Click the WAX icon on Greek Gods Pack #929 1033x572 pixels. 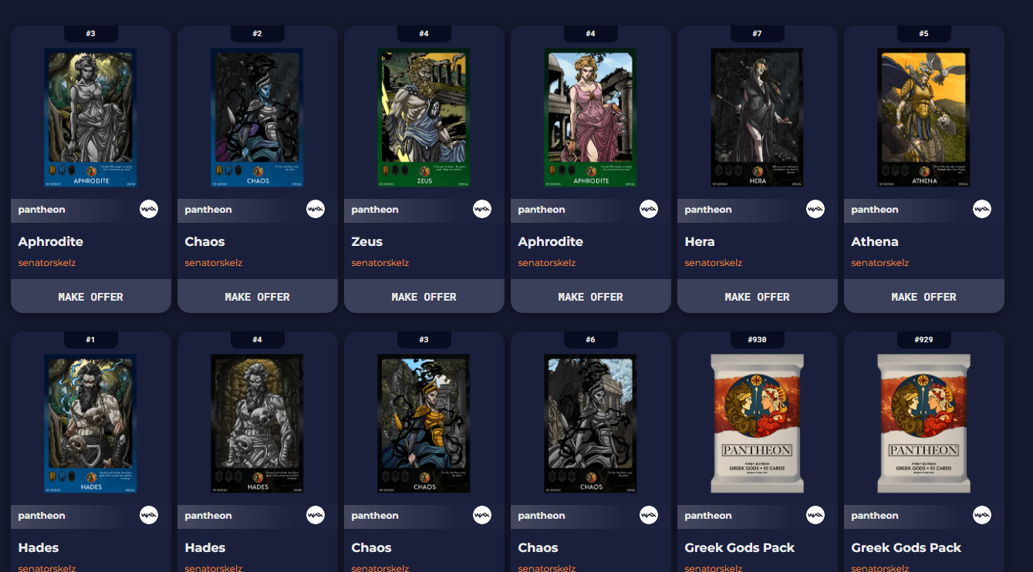982,515
